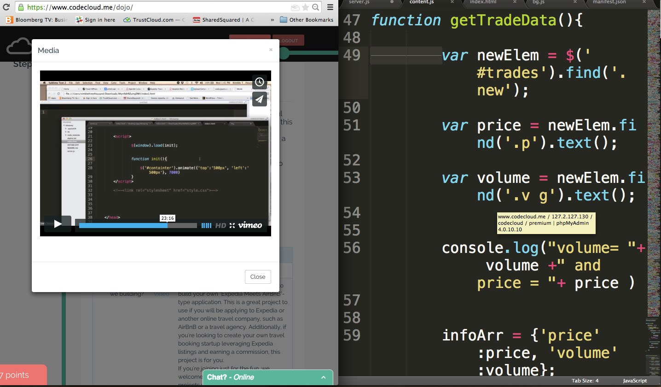Open the TrustCloud.com bookmark
The width and height of the screenshot is (661, 387).
click(x=155, y=20)
